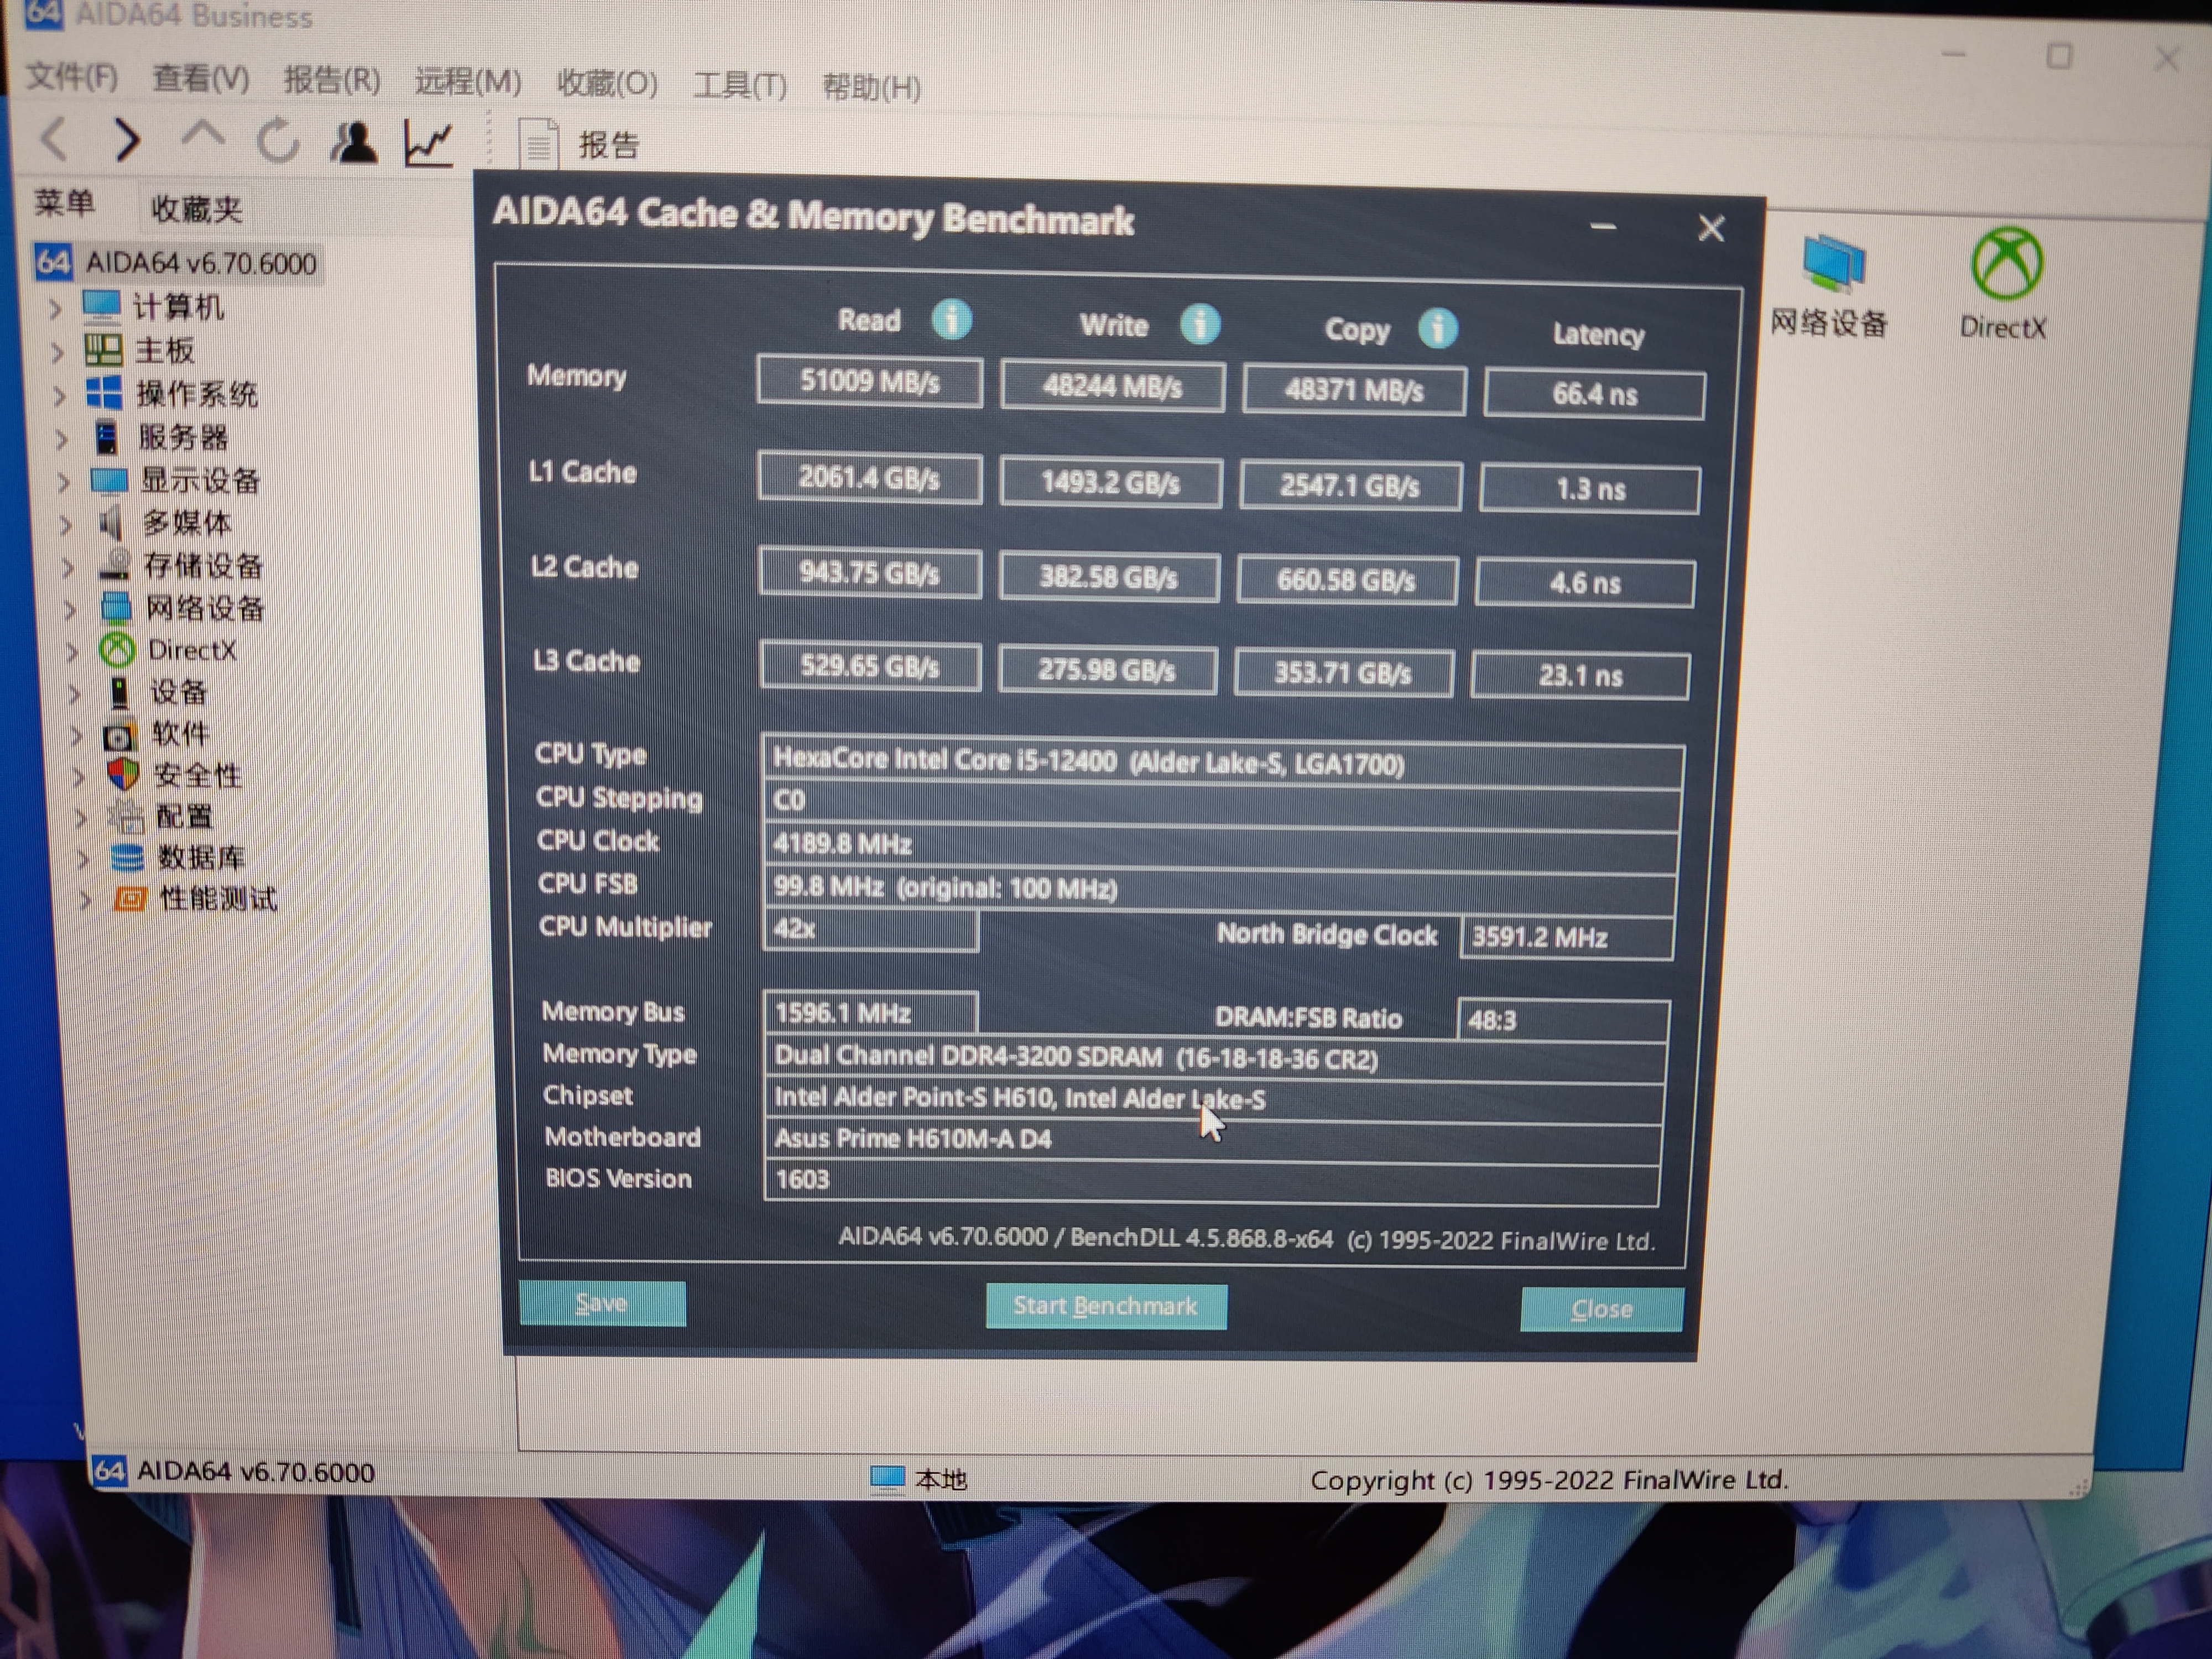Click the 报告 report document icon
The width and height of the screenshot is (2212, 1659).
[x=538, y=145]
